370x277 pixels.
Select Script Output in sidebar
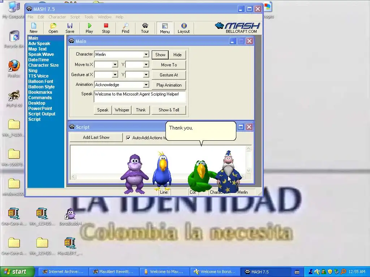click(42, 114)
